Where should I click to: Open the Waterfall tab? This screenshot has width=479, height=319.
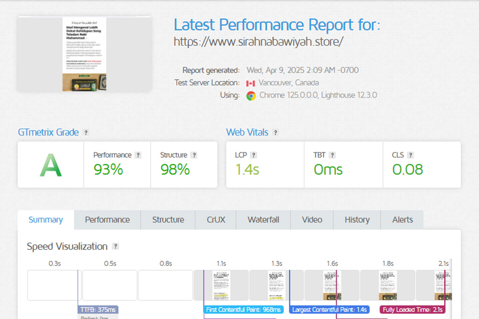(x=263, y=220)
